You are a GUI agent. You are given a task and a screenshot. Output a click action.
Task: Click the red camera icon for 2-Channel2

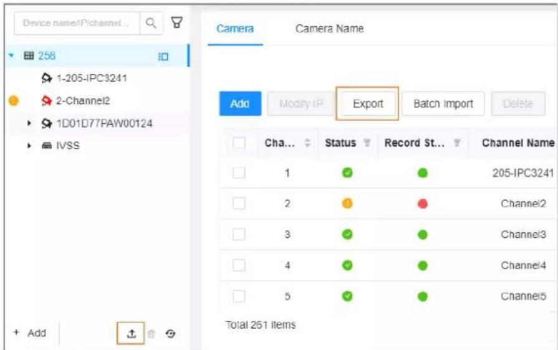(x=46, y=100)
